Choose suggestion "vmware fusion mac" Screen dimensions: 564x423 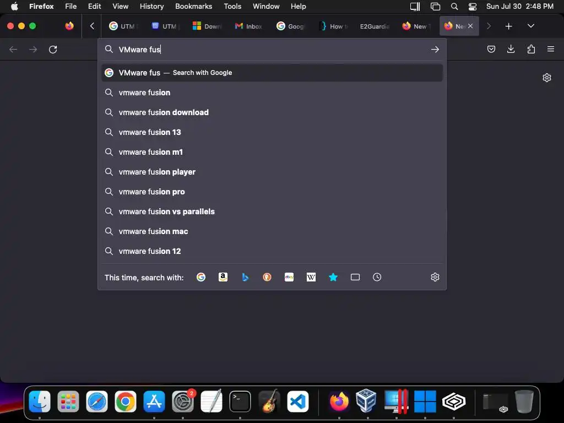pyautogui.click(x=272, y=231)
